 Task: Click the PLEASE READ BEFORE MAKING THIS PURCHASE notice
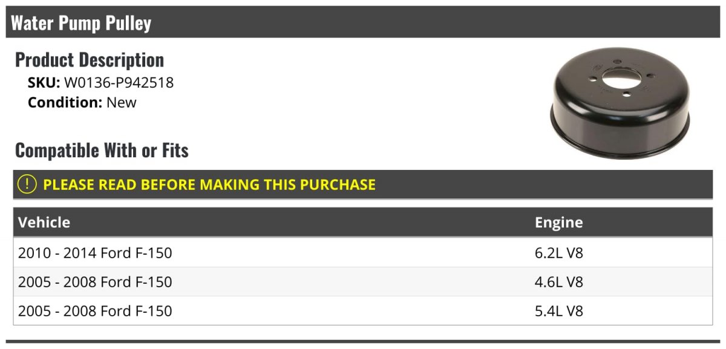[209, 184]
